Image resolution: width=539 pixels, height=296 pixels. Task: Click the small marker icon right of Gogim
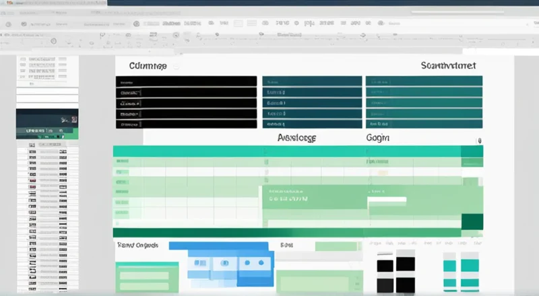coord(478,141)
